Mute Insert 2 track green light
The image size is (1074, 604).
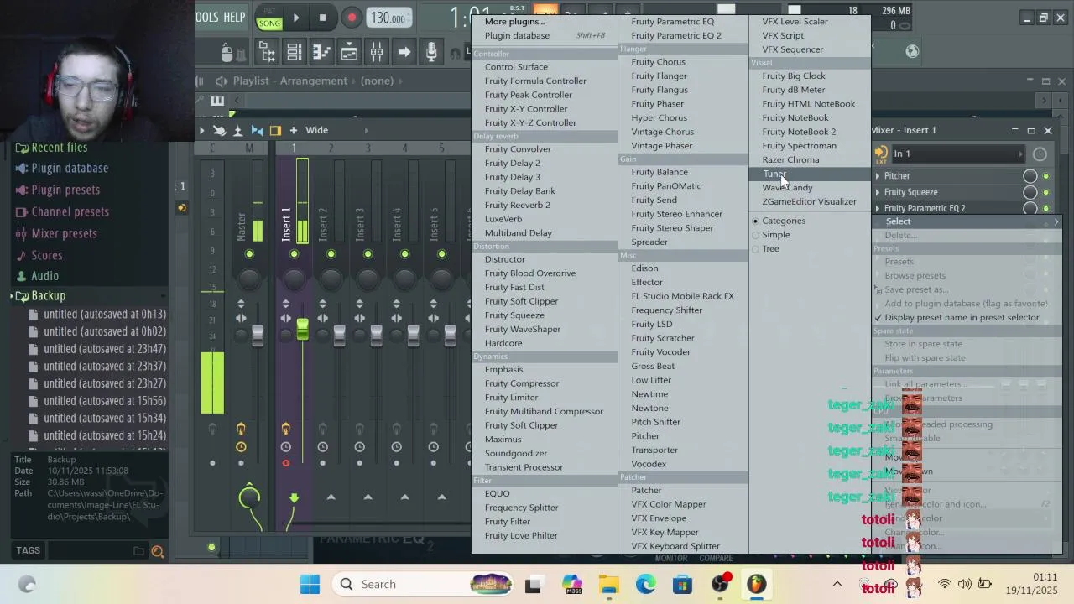[x=331, y=254]
